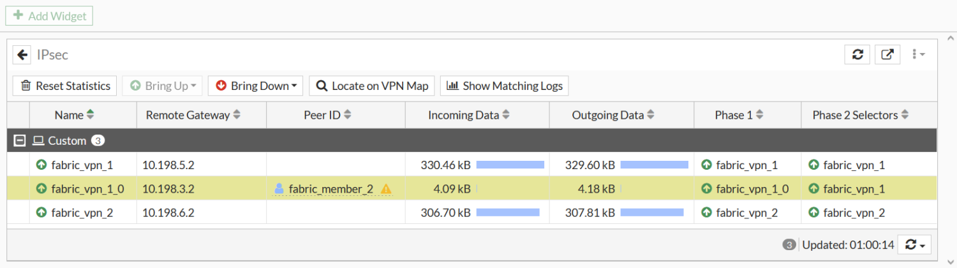Collapse the Custom tunnel group
The width and height of the screenshot is (957, 268).
pyautogui.click(x=20, y=140)
